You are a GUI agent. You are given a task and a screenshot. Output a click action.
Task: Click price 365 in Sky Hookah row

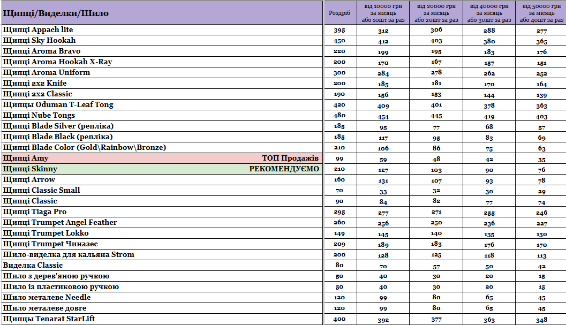541,41
